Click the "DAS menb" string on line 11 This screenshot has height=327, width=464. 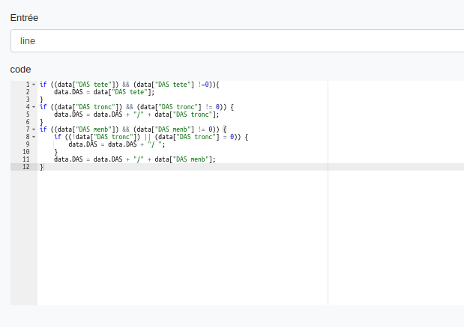click(190, 159)
